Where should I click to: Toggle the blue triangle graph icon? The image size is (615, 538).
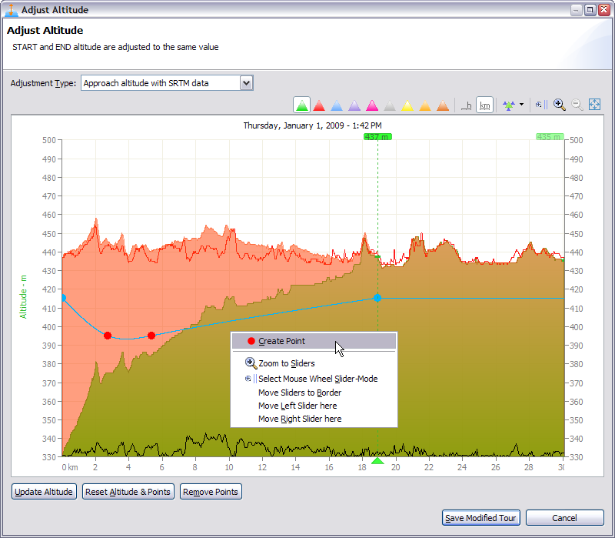(337, 105)
